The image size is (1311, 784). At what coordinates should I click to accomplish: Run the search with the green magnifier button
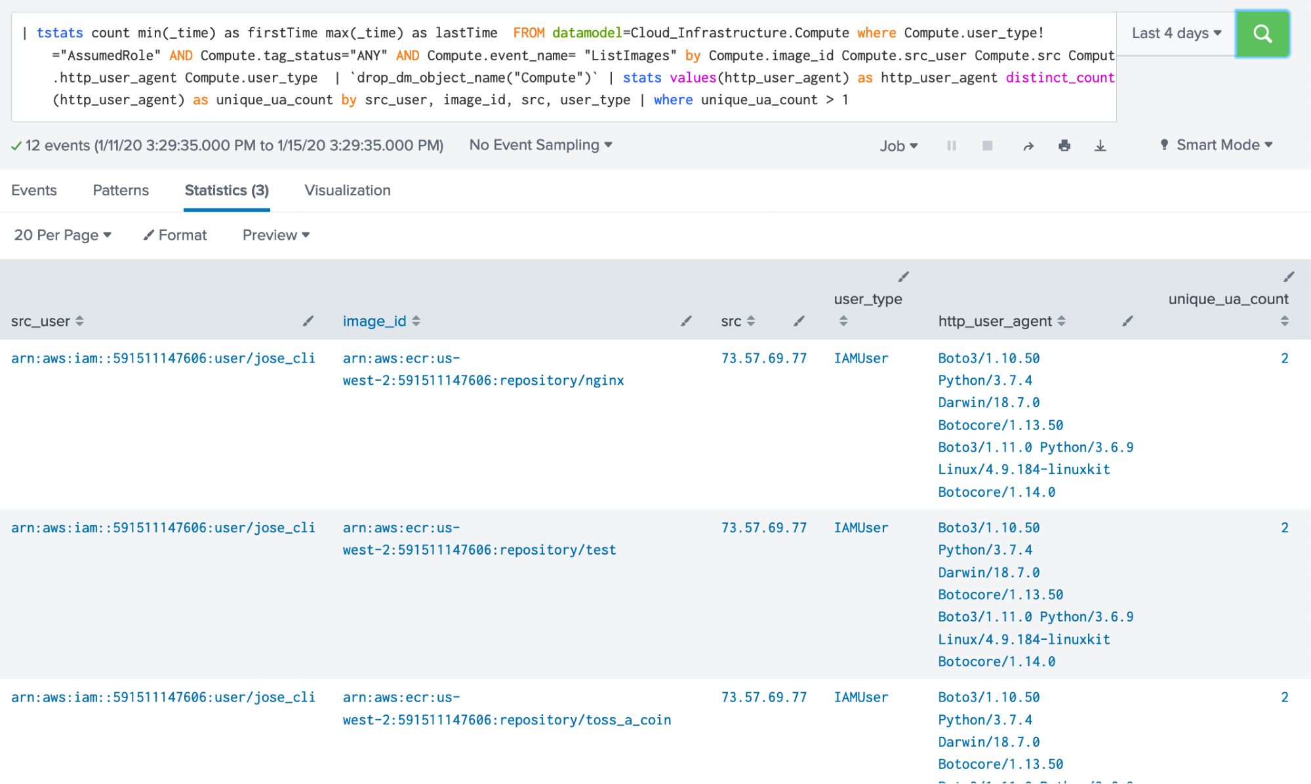(x=1262, y=33)
